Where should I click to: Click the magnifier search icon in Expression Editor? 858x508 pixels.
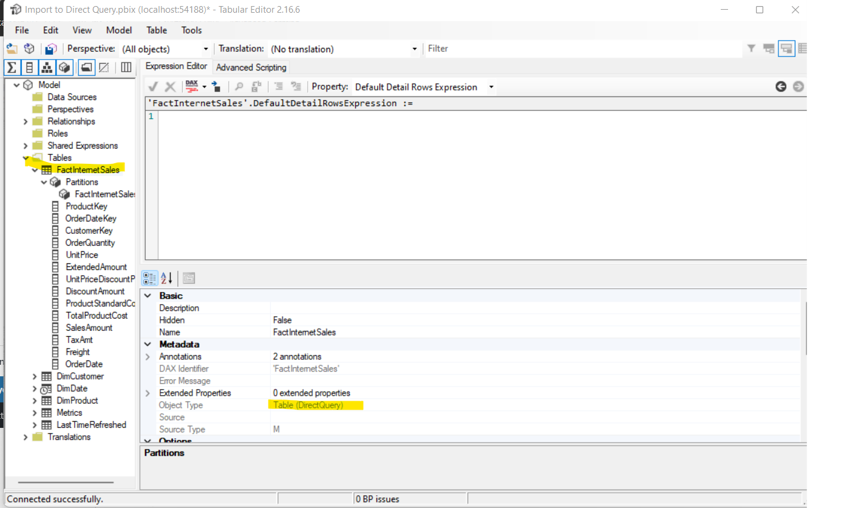(x=239, y=86)
